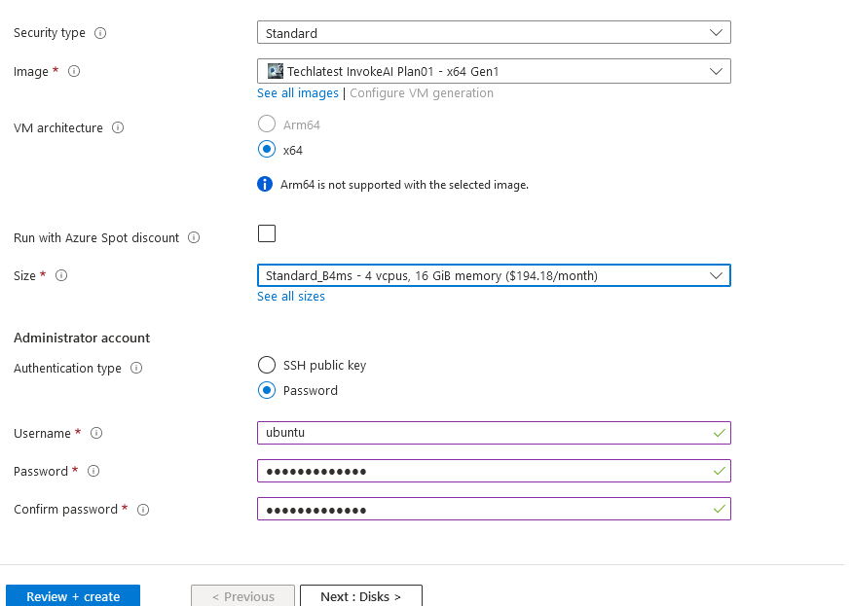Click the VM architecture label
Viewport: 852px width, 606px height.
pos(58,127)
